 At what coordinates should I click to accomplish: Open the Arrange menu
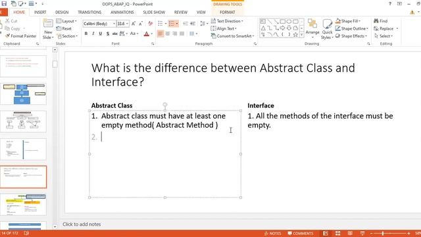pyautogui.click(x=312, y=29)
